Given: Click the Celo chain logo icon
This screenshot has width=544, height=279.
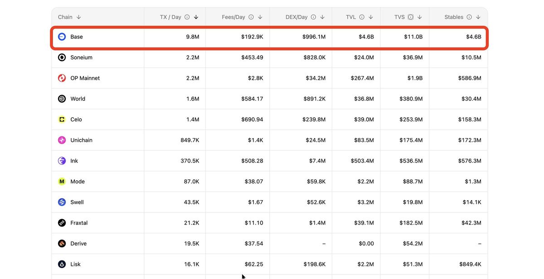Looking at the screenshot, I should pyautogui.click(x=62, y=120).
